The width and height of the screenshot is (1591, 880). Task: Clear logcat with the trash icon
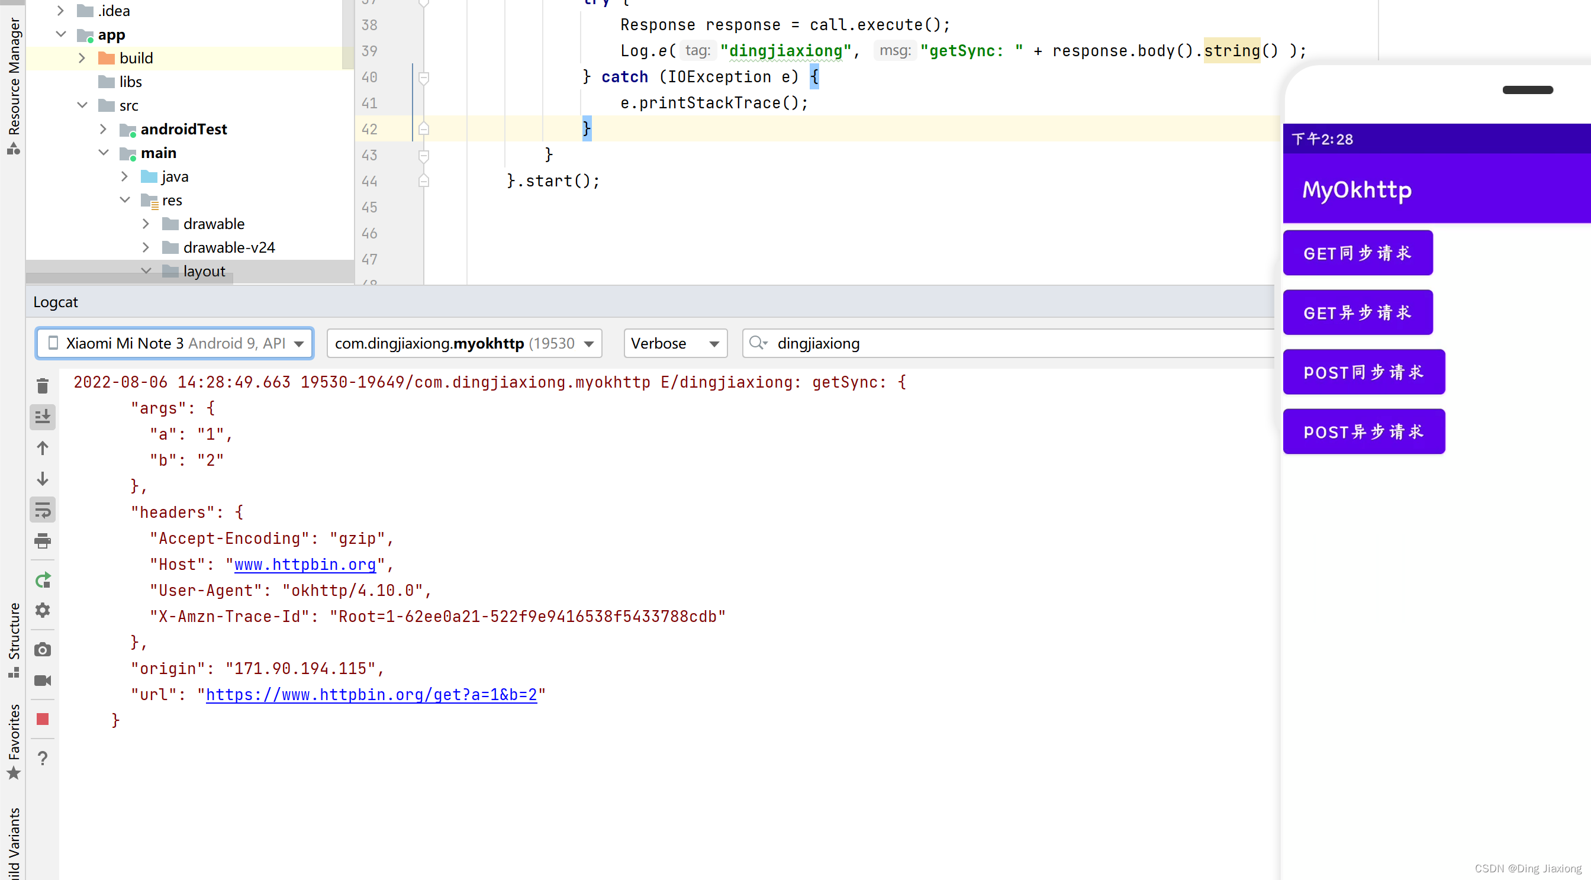pyautogui.click(x=43, y=386)
